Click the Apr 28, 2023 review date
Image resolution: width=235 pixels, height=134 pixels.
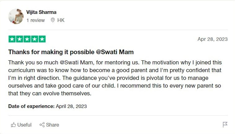212,39
